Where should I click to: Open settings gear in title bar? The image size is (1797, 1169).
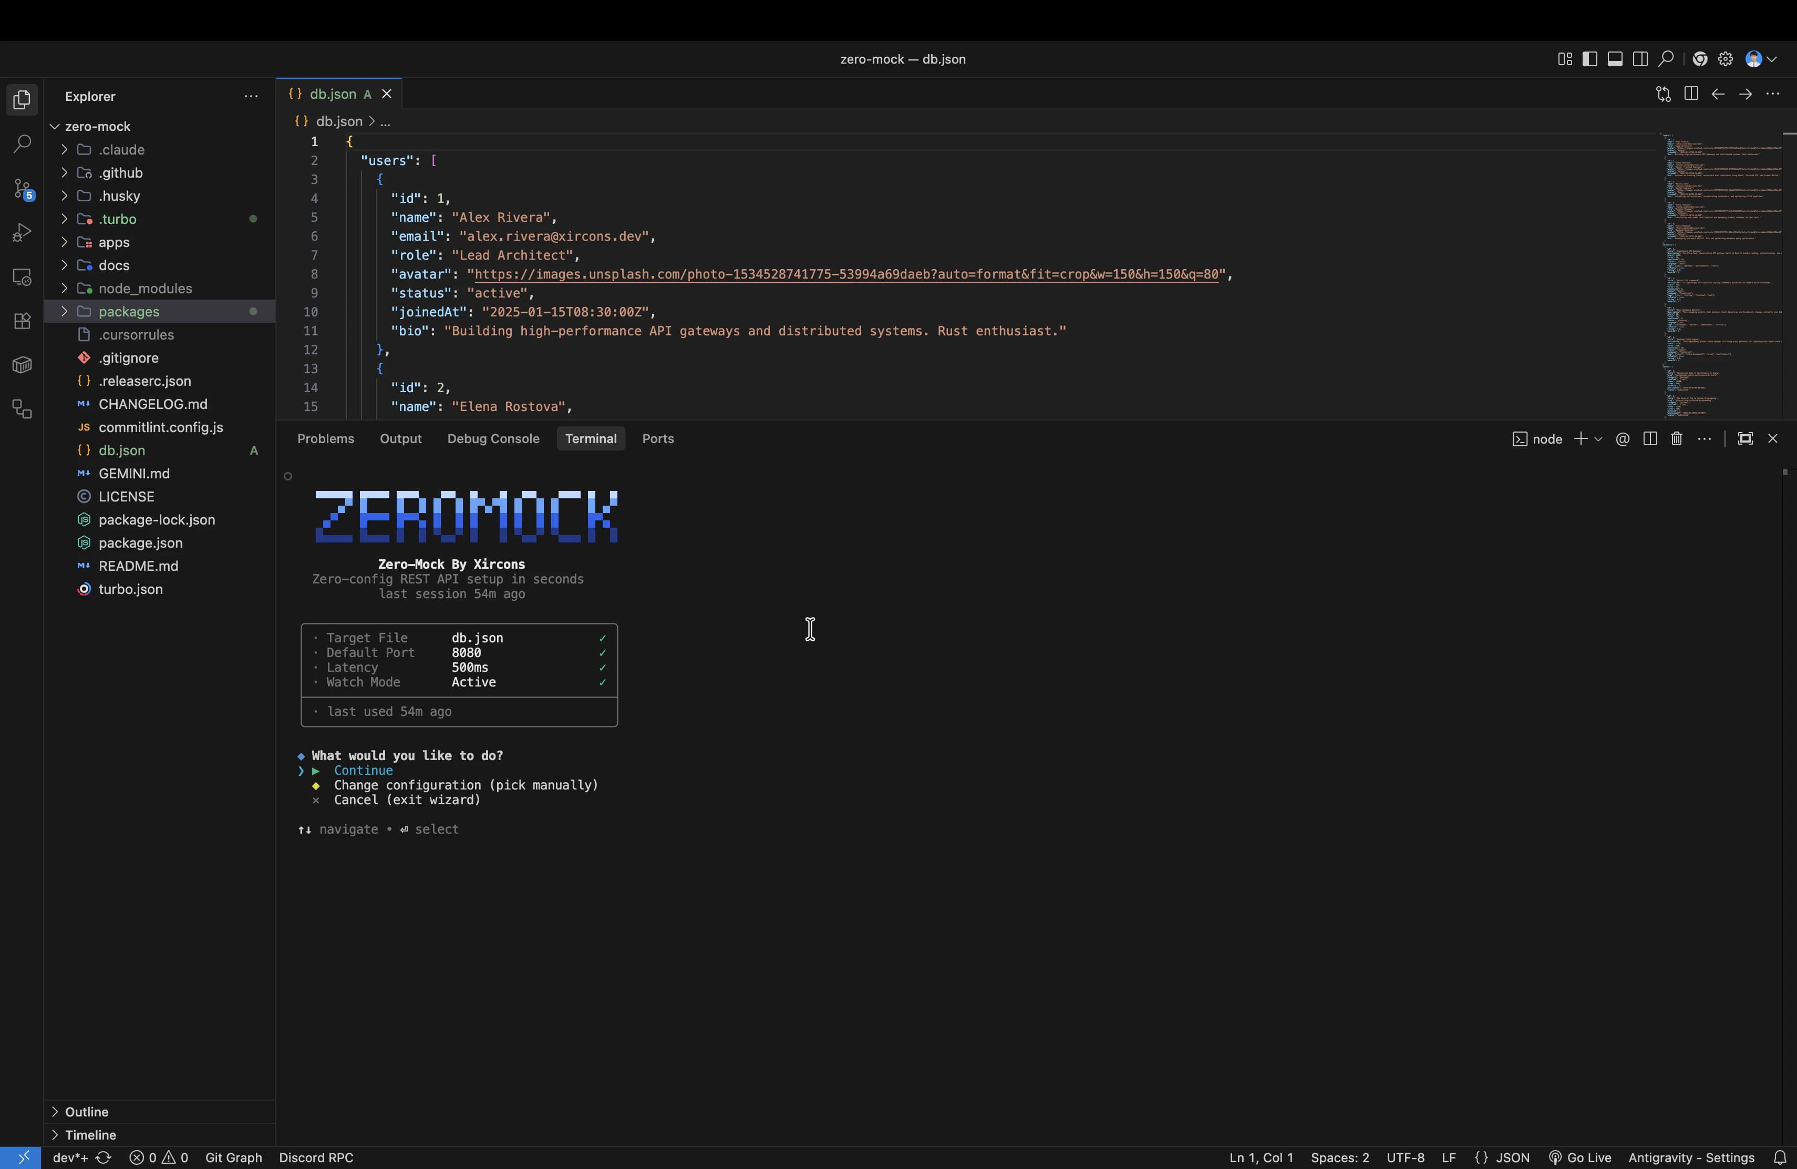[x=1725, y=59]
